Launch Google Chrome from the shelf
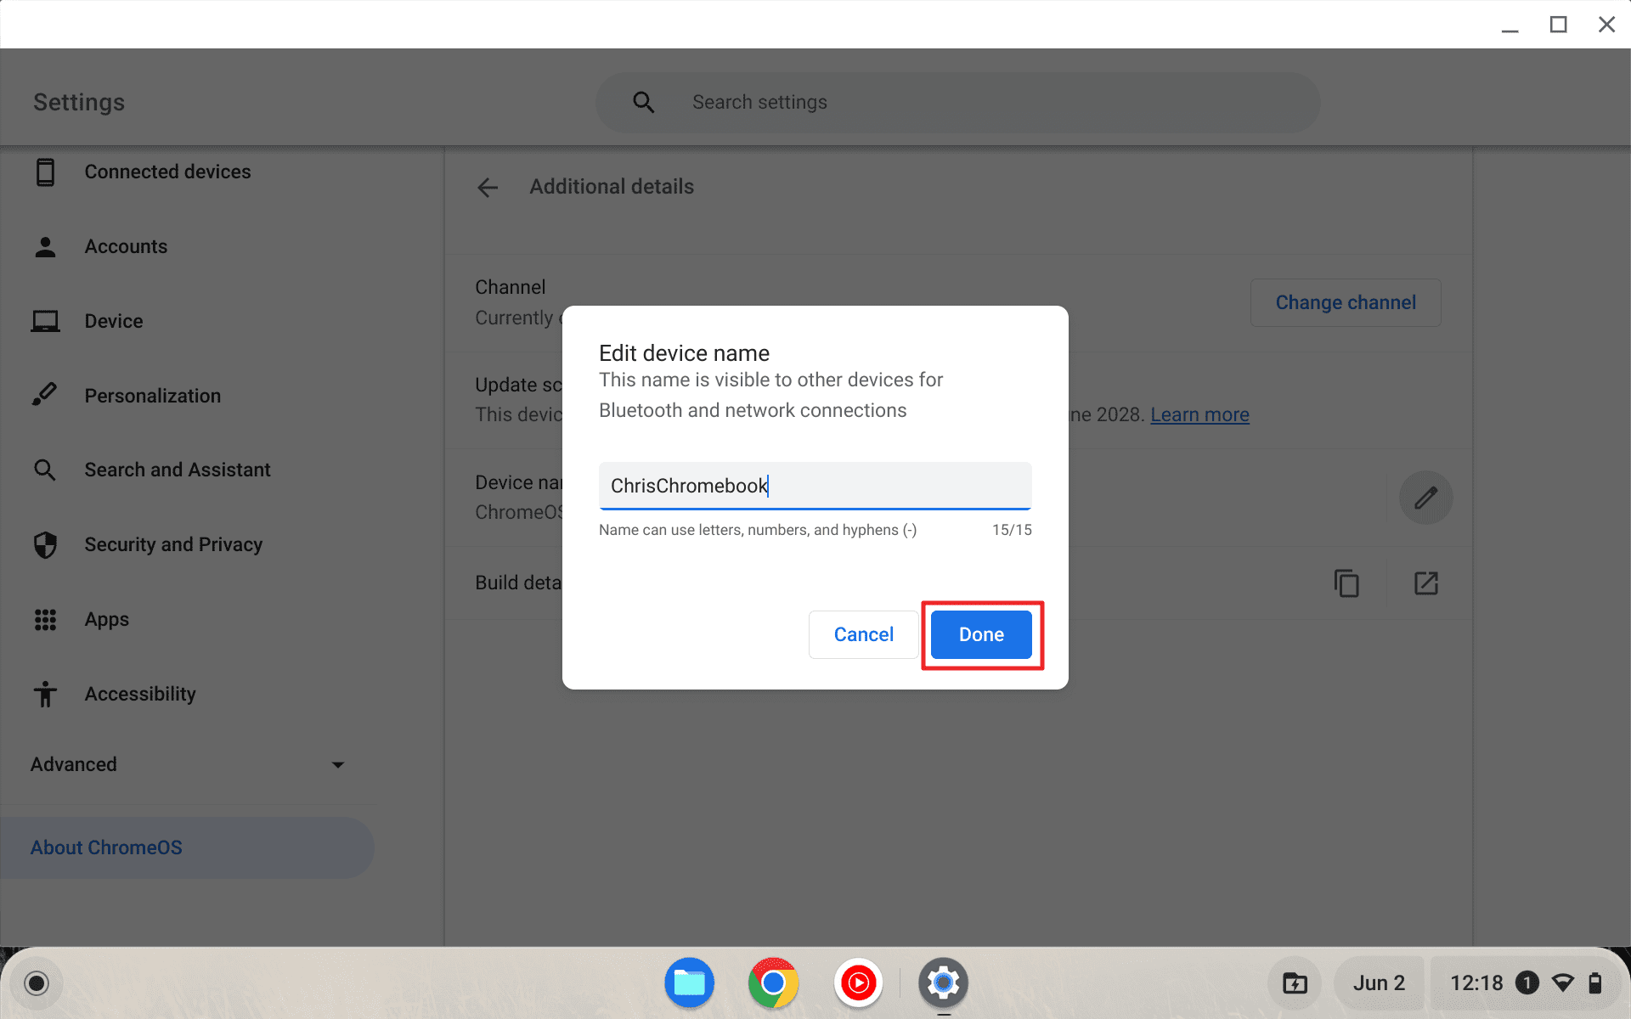 coord(773,982)
